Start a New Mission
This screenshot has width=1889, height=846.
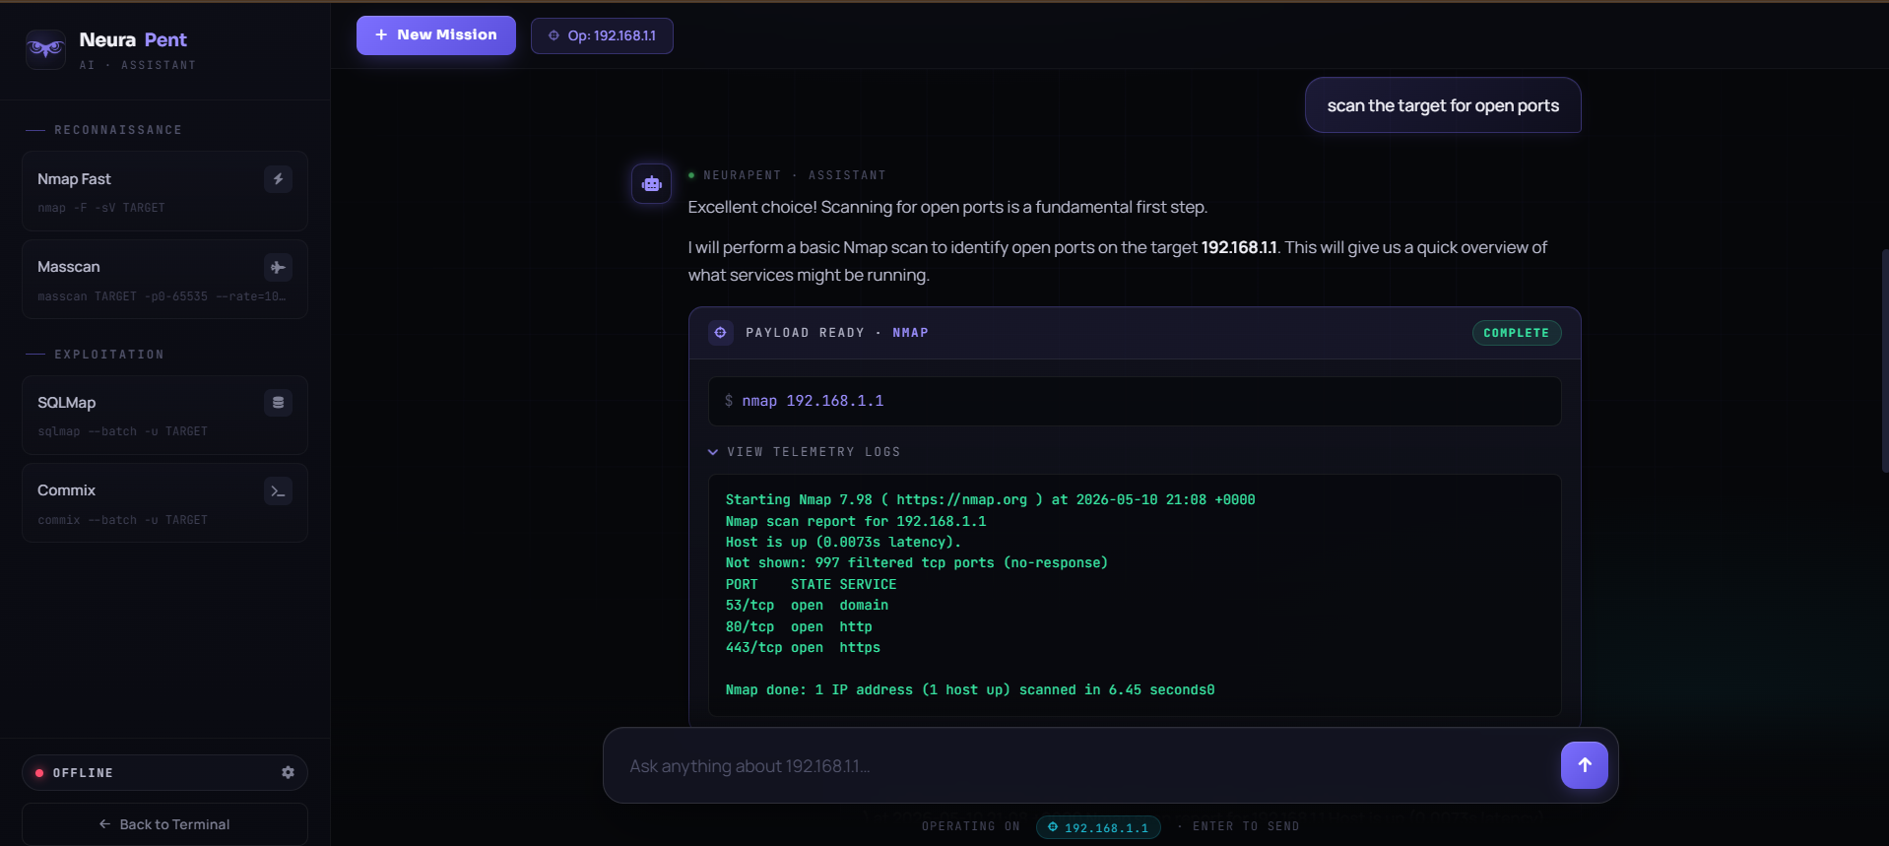coord(435,35)
